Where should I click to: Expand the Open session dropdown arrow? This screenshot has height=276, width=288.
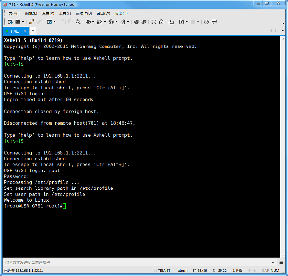coord(23,22)
